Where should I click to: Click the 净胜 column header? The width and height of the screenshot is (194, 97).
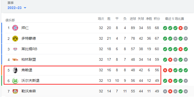tap(149, 19)
